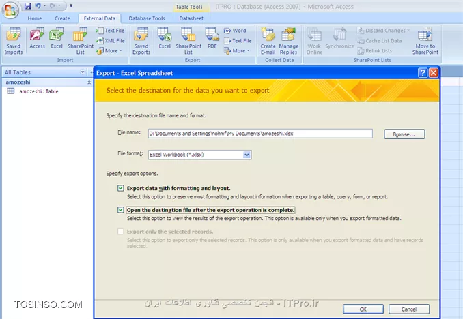Click Create E-mail in Collect Data

click(268, 41)
